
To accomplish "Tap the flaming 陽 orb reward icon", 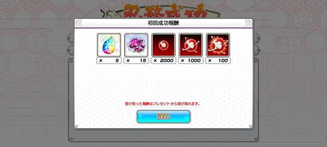I will click(x=218, y=45).
